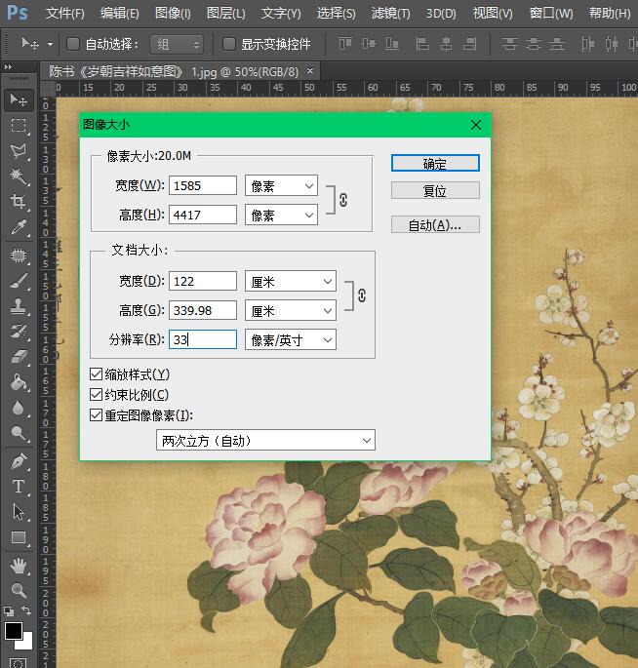Select the Blur tool
The height and width of the screenshot is (668, 638).
pos(19,408)
